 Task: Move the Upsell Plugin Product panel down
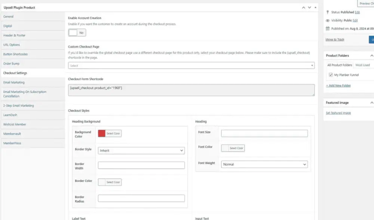pos(309,7)
